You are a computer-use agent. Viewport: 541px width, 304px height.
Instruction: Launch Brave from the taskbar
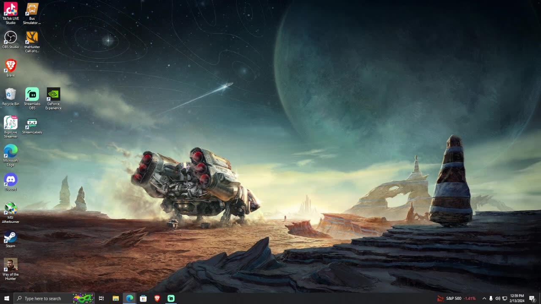157,299
